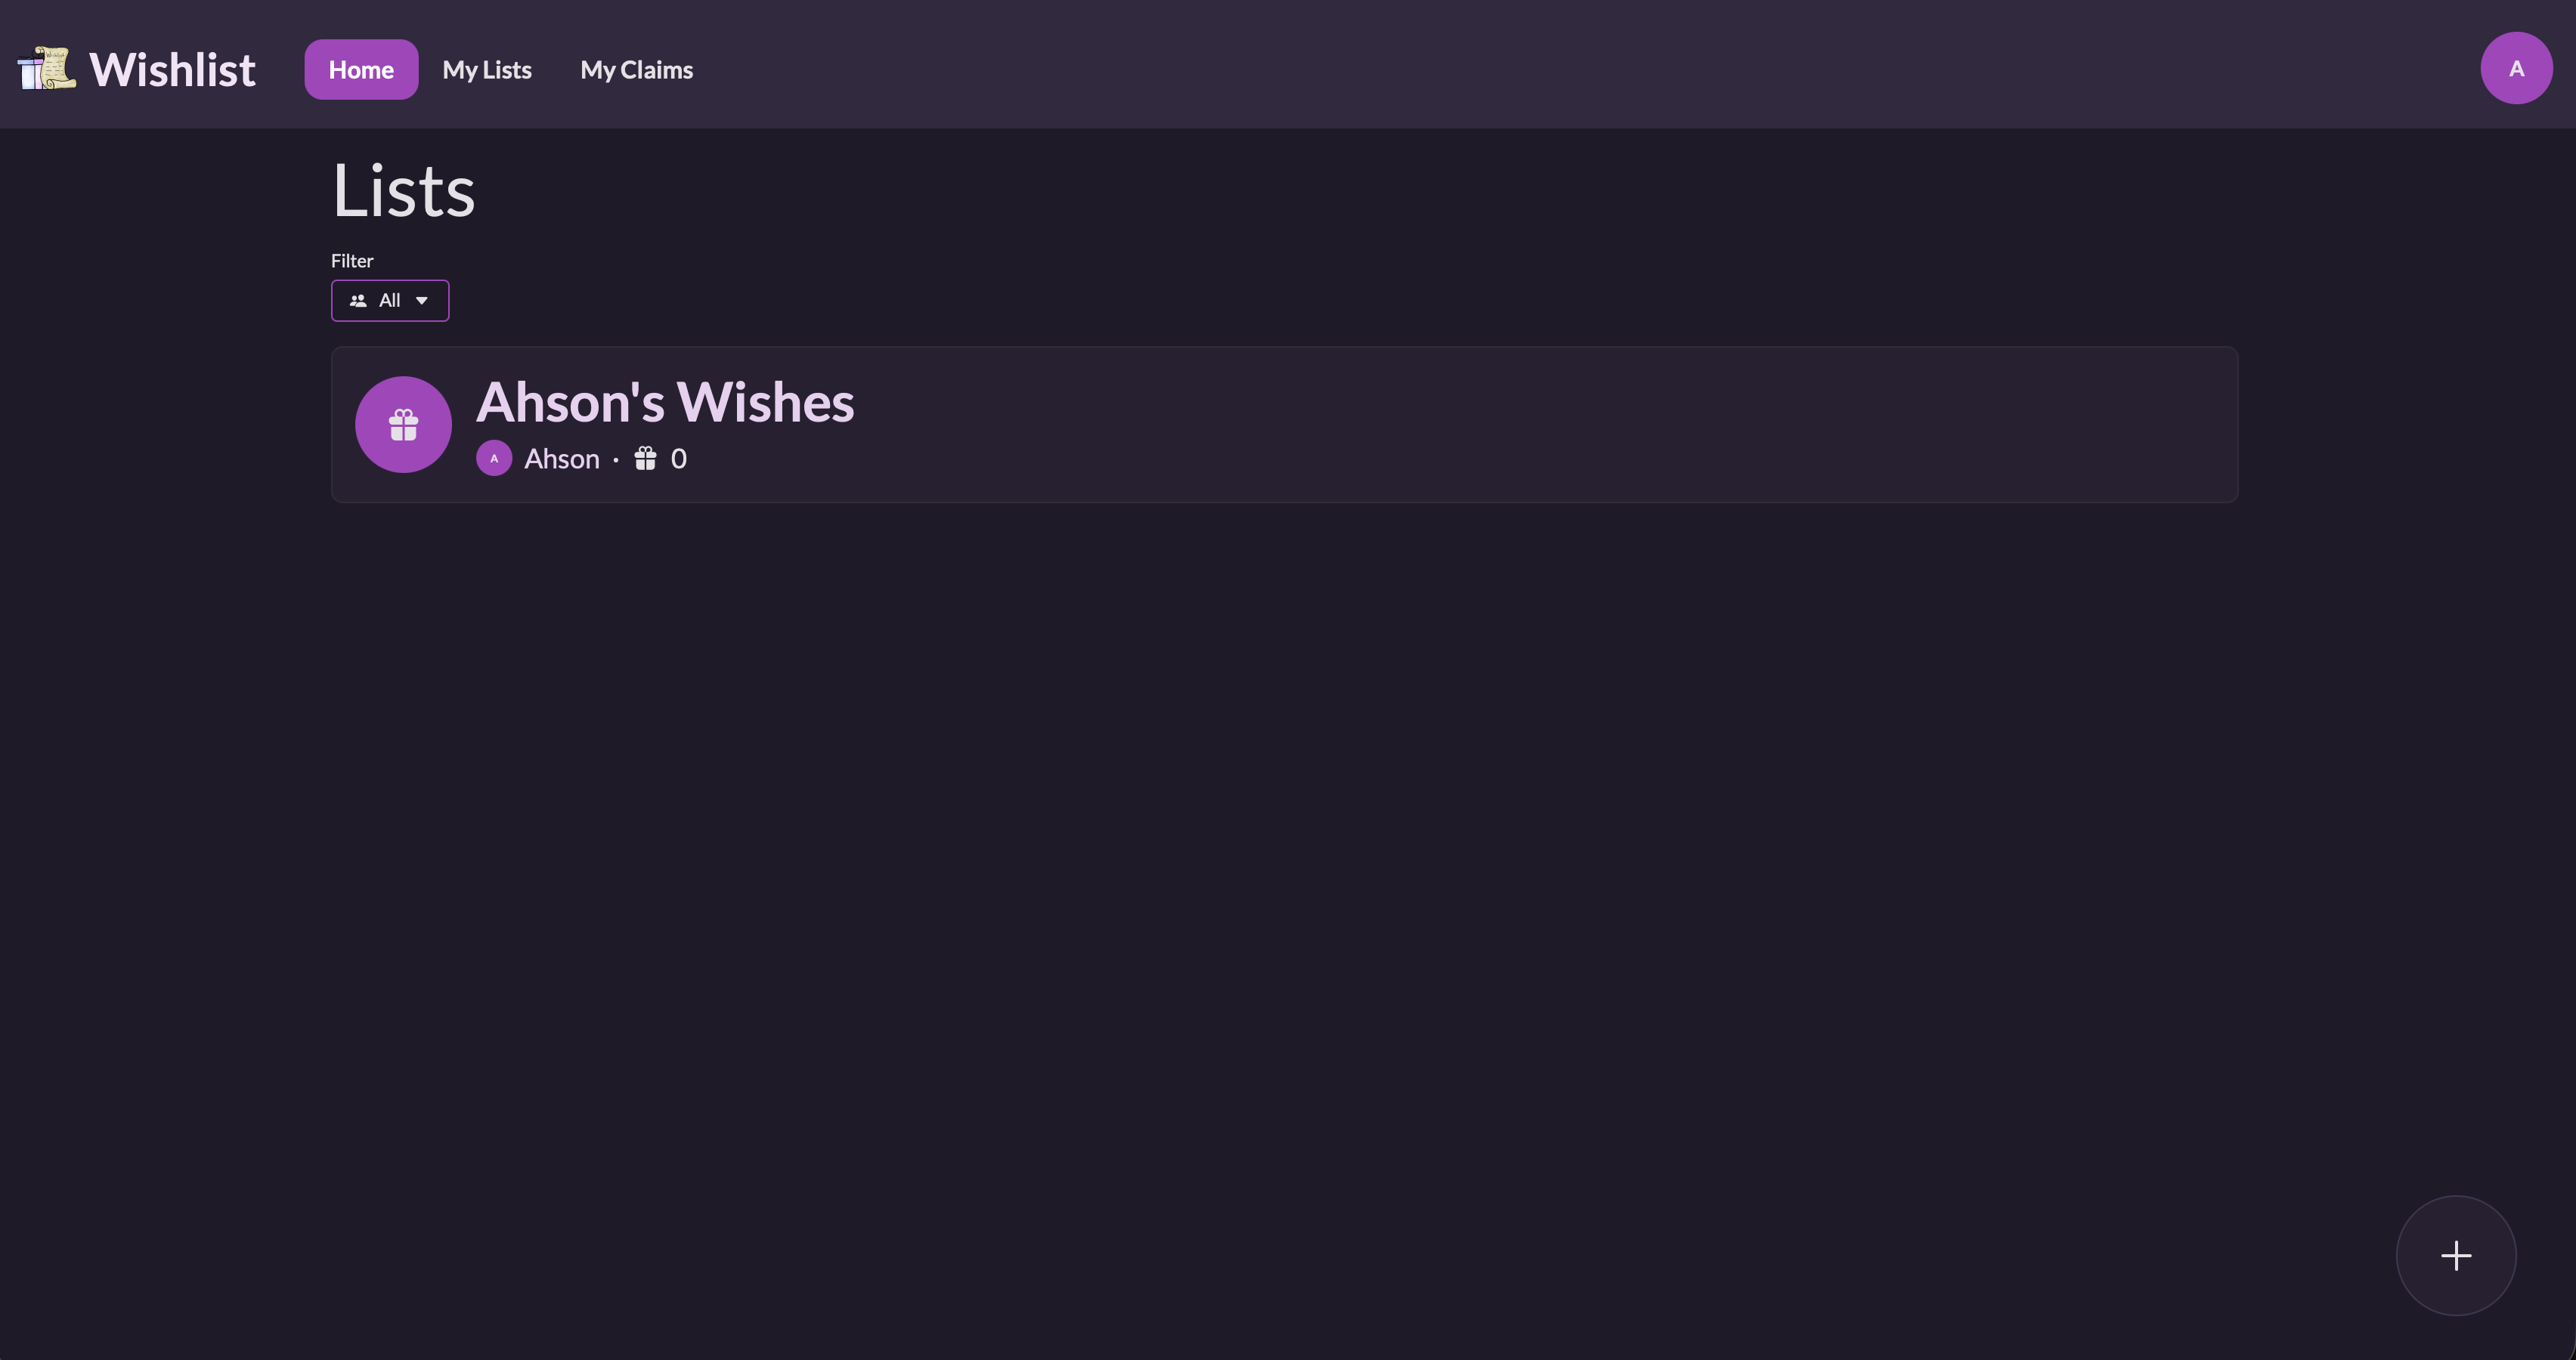Open the Ahson's Wishes list
Image resolution: width=2576 pixels, height=1360 pixels.
coord(665,402)
